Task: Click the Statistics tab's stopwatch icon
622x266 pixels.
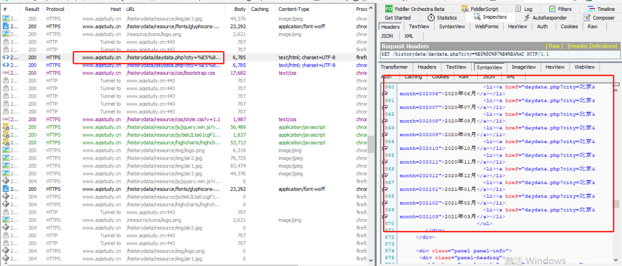Action: (x=431, y=17)
